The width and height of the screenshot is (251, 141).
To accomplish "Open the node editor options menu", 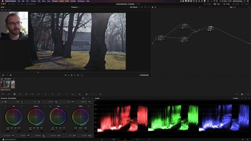I will [x=249, y=7].
